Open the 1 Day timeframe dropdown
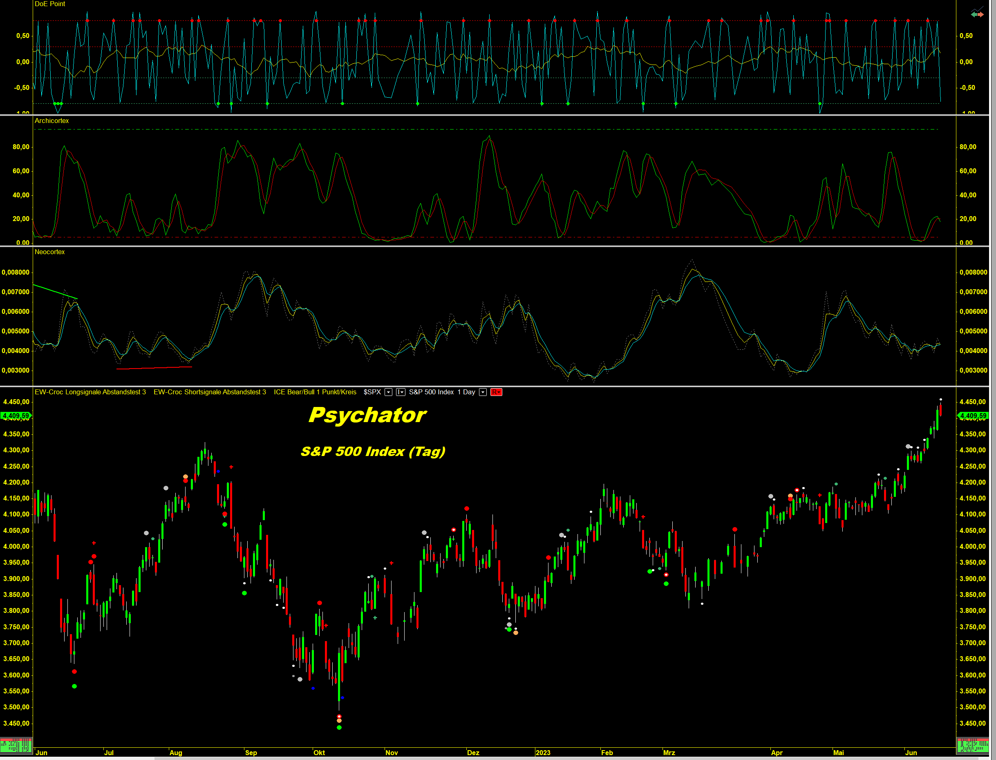 483,392
